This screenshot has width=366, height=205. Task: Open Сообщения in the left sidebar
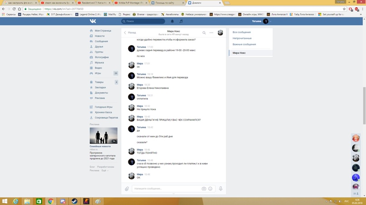tap(101, 42)
